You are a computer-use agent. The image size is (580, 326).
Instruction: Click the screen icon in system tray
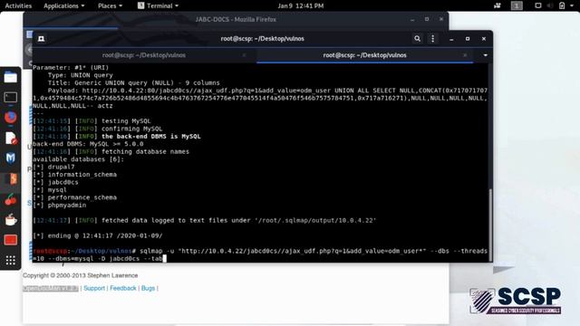click(x=537, y=5)
